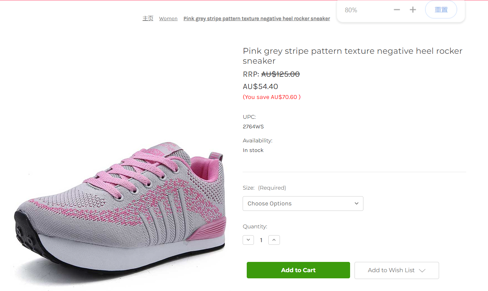The image size is (488, 291).
Task: Click the red You save AU$70.60 text
Action: pyautogui.click(x=272, y=97)
